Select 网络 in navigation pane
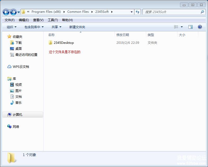This screenshot has width=208, height=167. click(x=16, y=127)
